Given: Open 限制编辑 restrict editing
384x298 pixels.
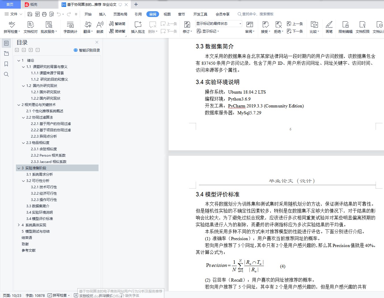Looking at the screenshot, I should click(x=346, y=27).
